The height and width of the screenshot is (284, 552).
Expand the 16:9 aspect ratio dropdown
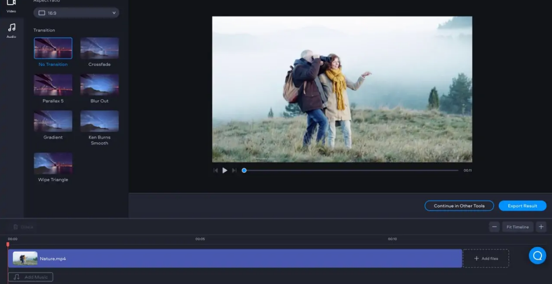[76, 13]
